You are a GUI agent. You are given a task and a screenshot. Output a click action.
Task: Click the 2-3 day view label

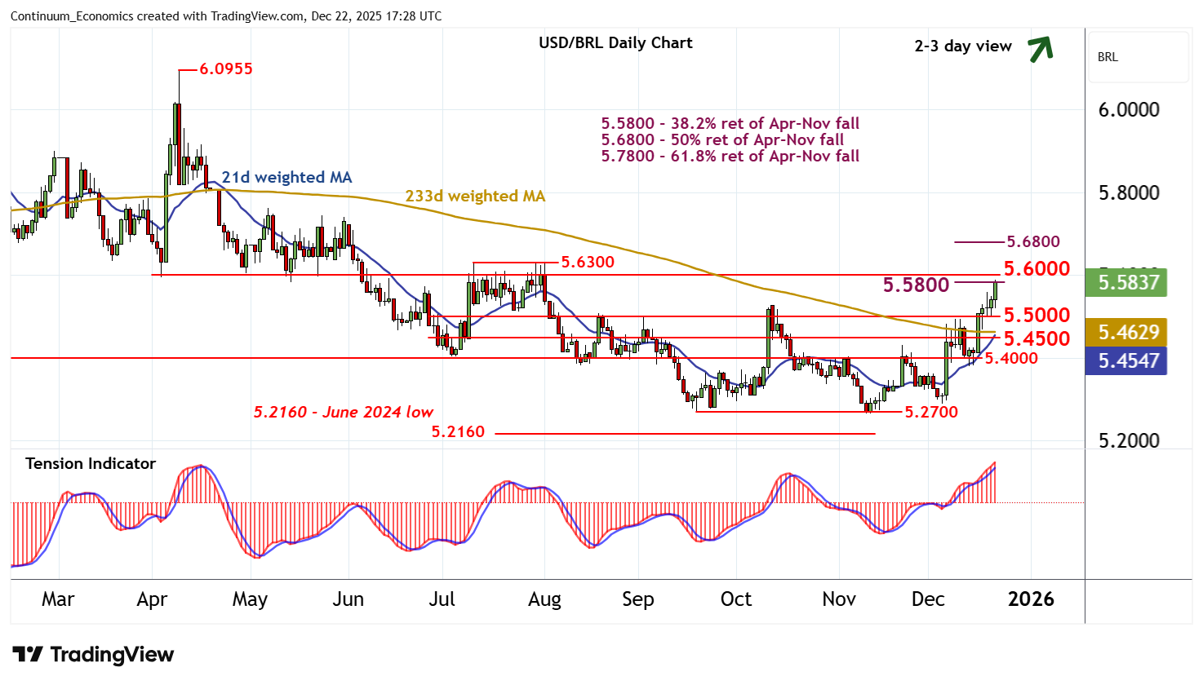coord(962,46)
